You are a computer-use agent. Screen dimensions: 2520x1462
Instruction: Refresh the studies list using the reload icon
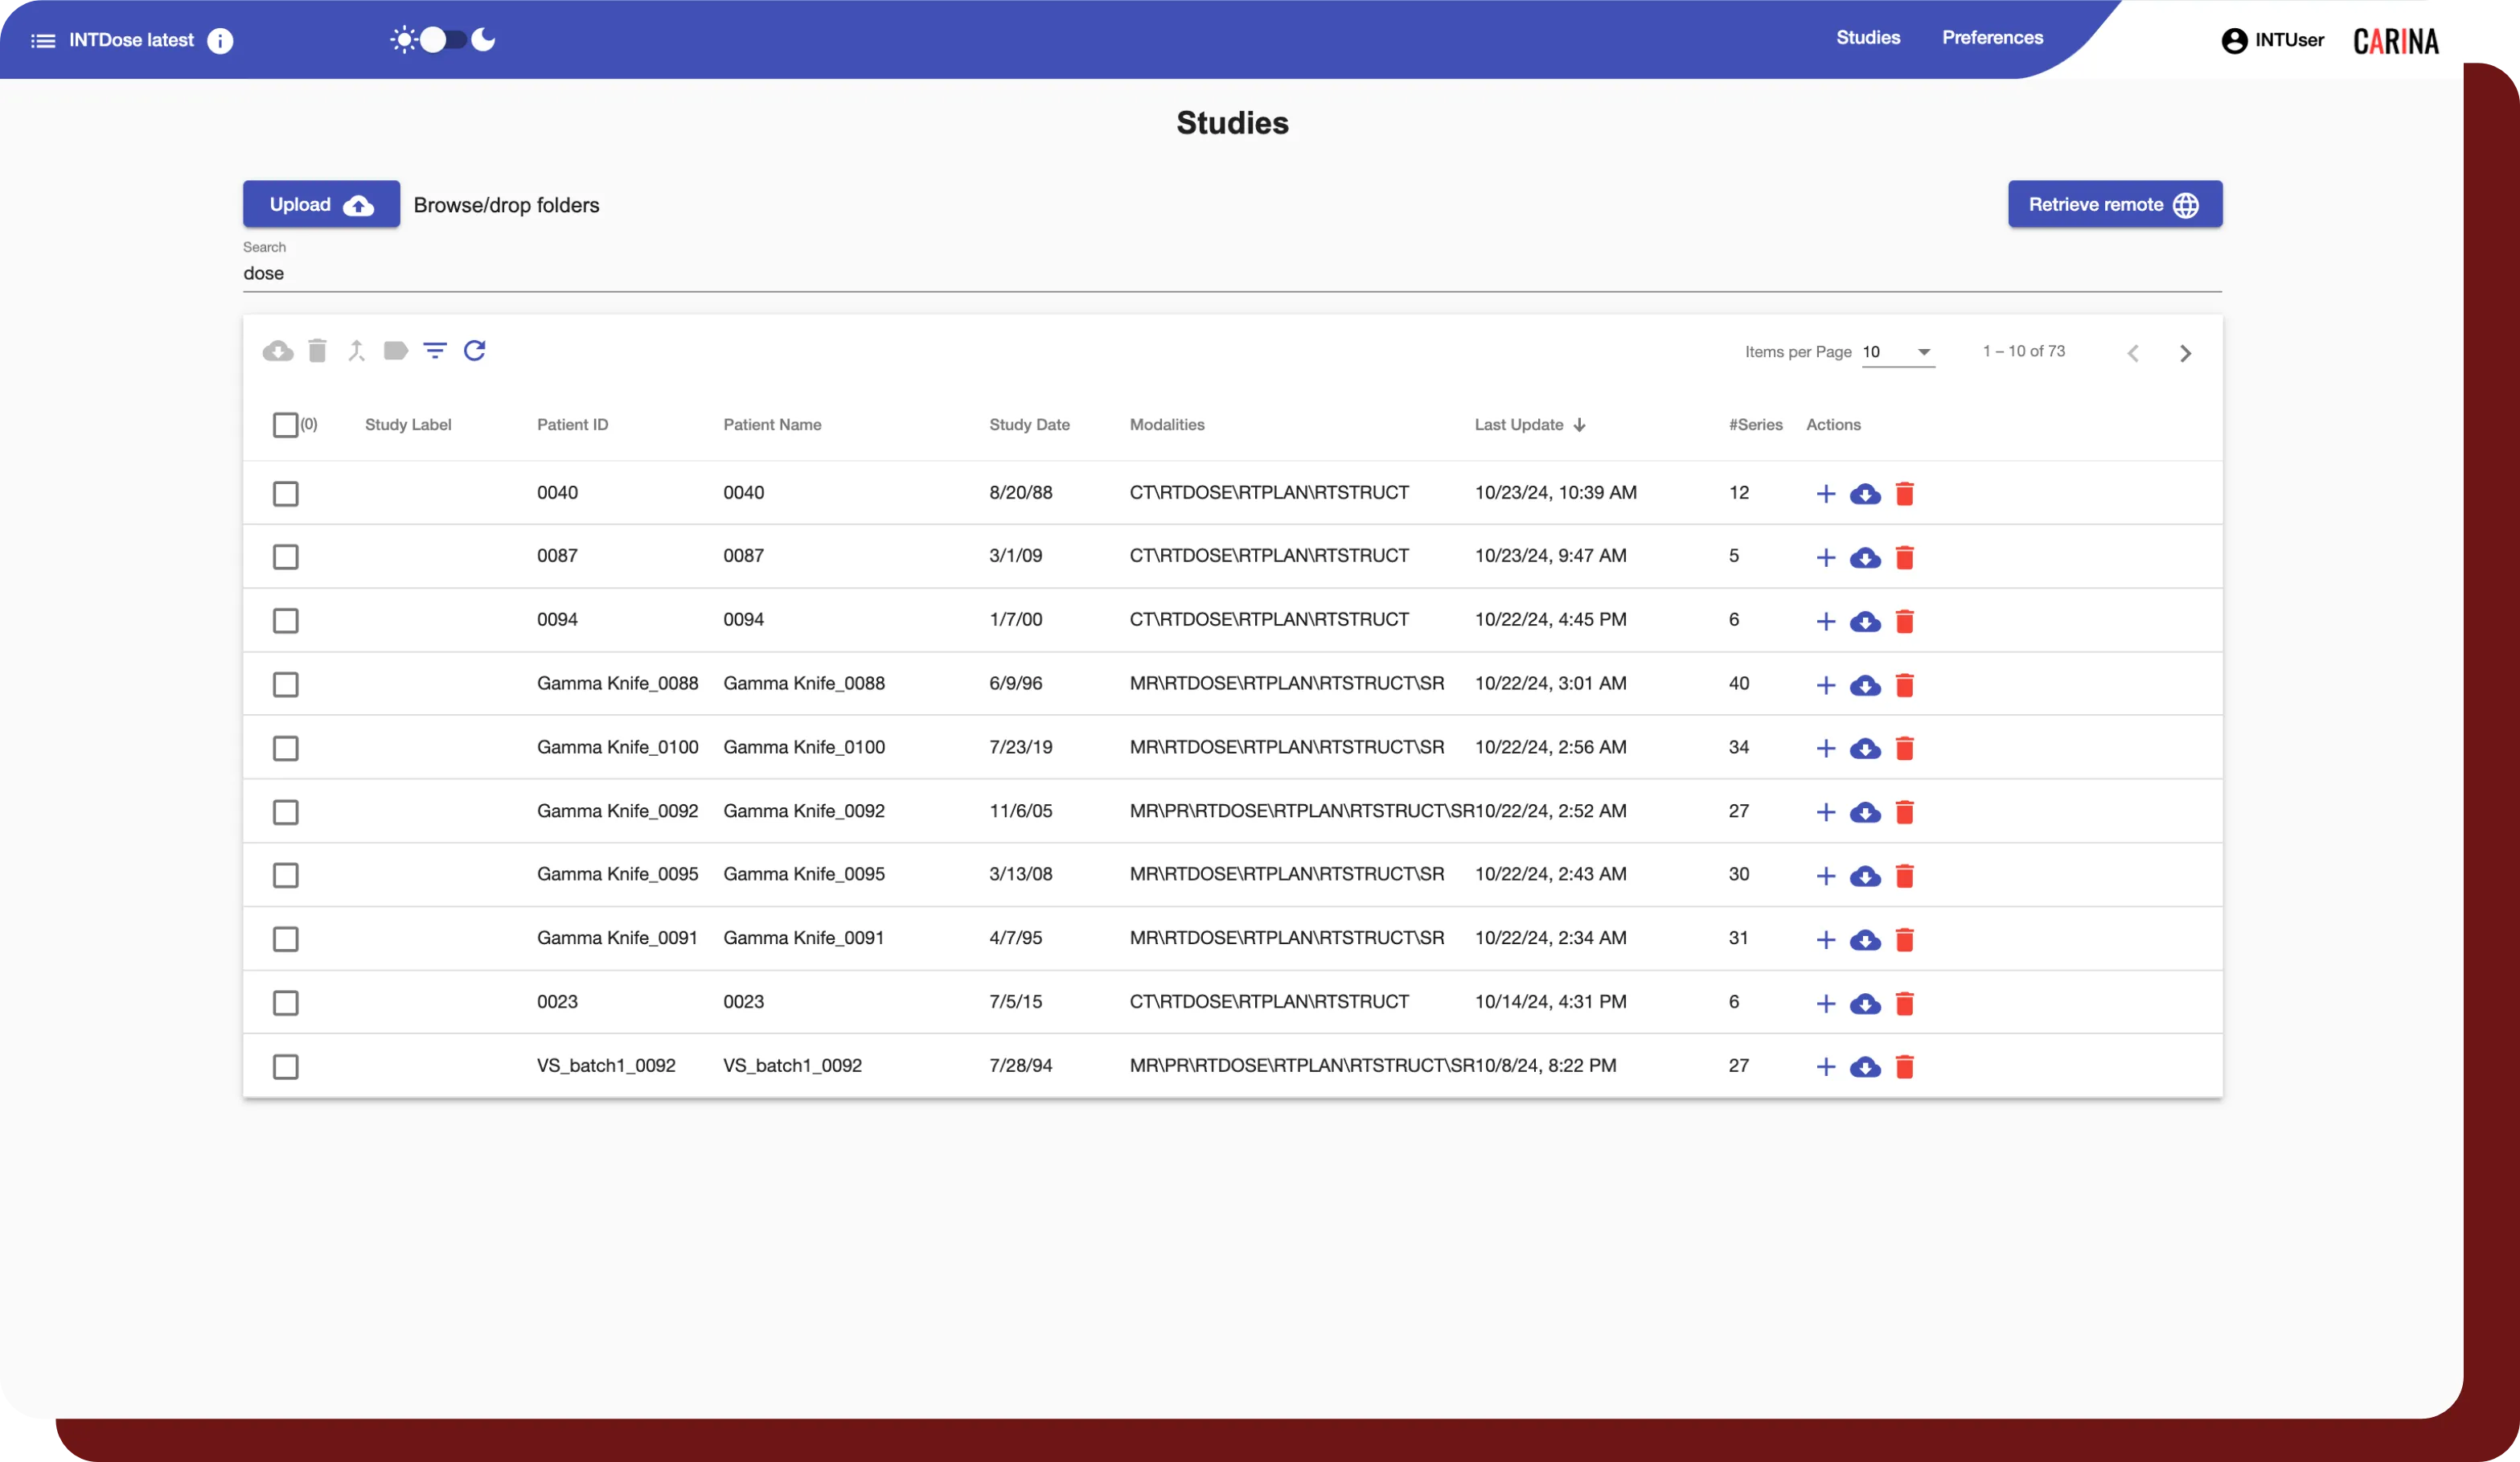point(475,351)
